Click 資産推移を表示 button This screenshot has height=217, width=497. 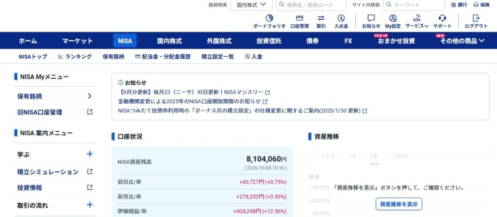pyautogui.click(x=399, y=204)
